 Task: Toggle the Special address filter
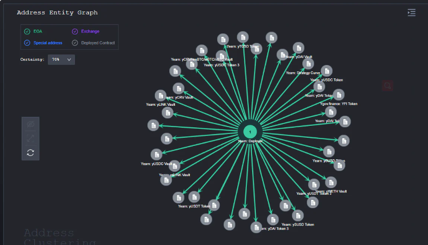(x=43, y=43)
